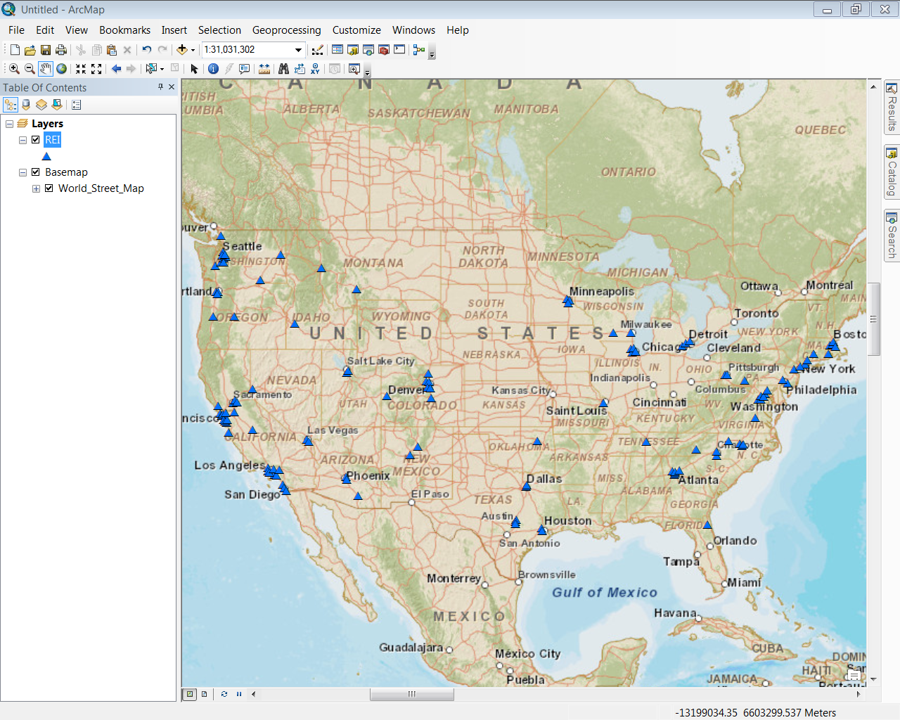The image size is (900, 720).
Task: Open the Catalog side panel tab
Action: click(x=892, y=172)
